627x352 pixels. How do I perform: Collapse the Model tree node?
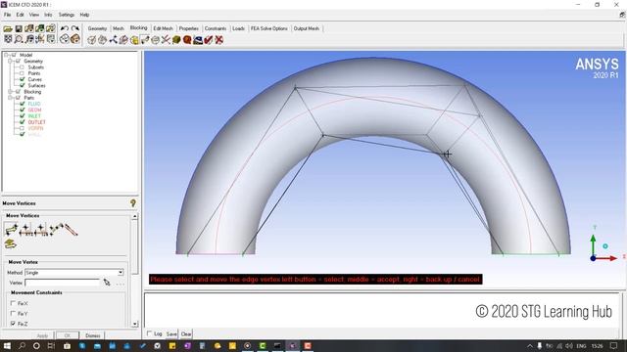click(x=6, y=55)
